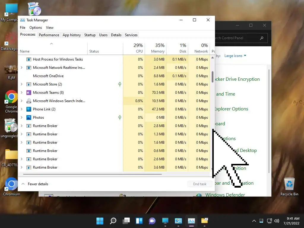Screen dimensions: 304x228
Task: Expand the Photos process group
Action: coord(21,118)
